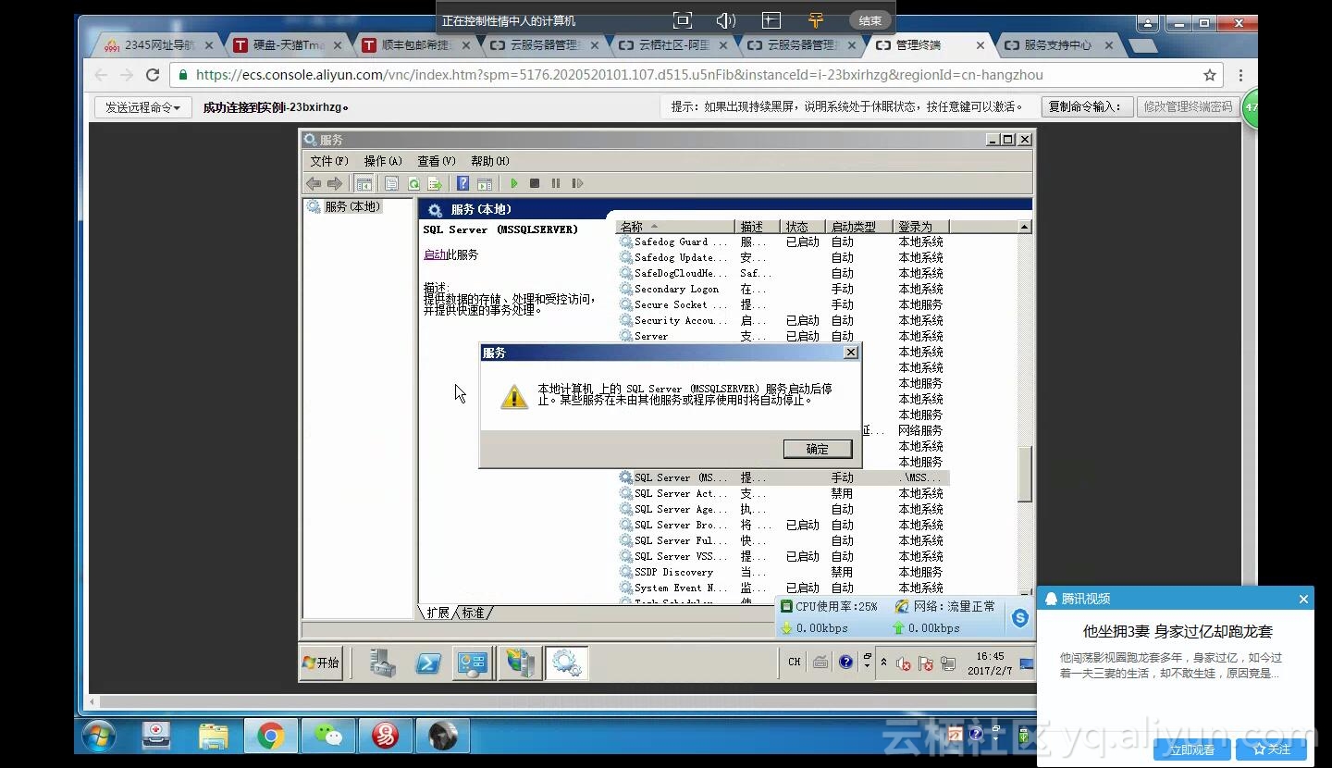Open the 查看(V) menu
The image size is (1332, 768).
(436, 161)
